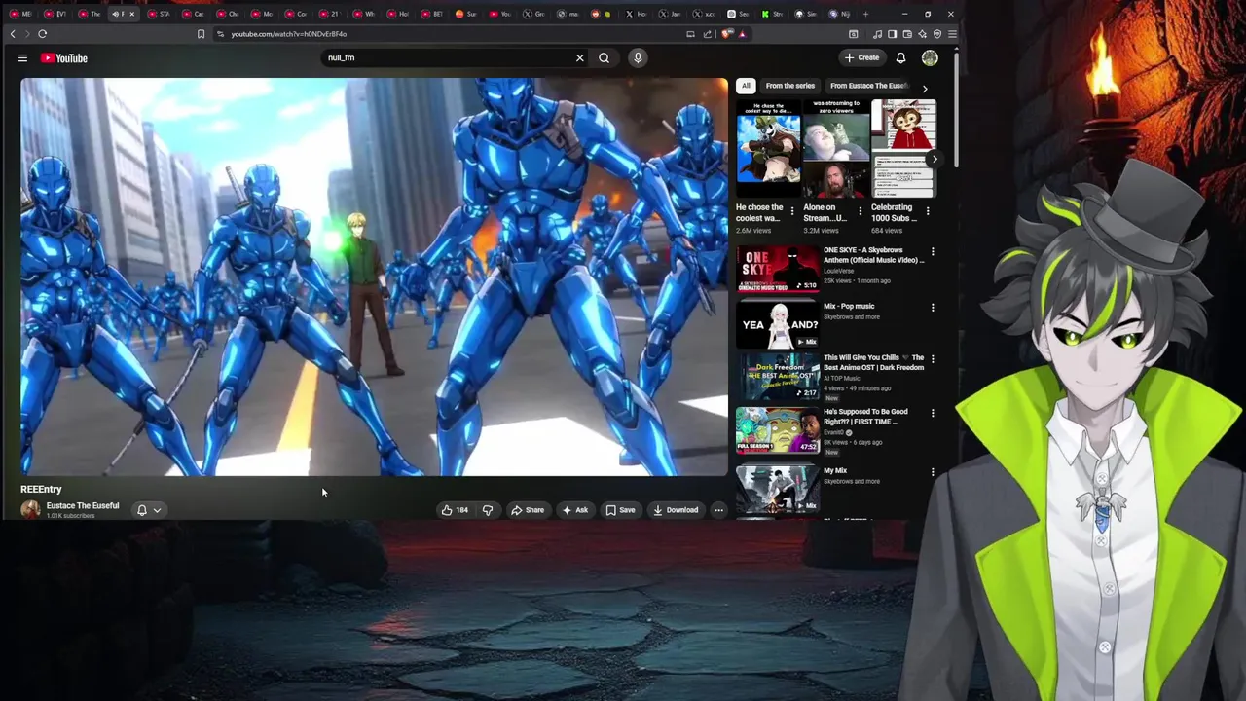Click the URL address bar
The width and height of the screenshot is (1246, 701).
pos(448,34)
